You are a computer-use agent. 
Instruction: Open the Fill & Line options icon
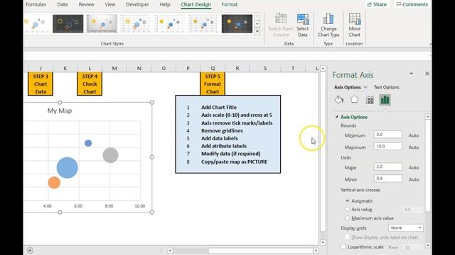click(339, 100)
